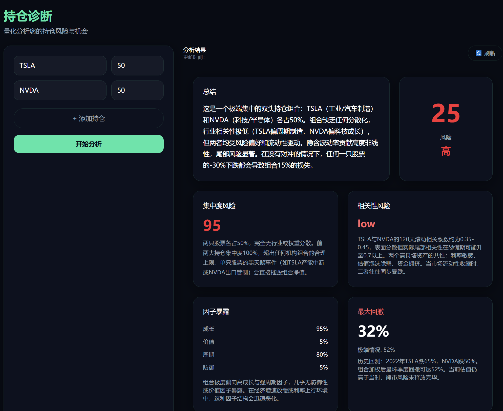503x411 pixels.
Task: Click the red 高 risk level label
Action: pyautogui.click(x=446, y=151)
